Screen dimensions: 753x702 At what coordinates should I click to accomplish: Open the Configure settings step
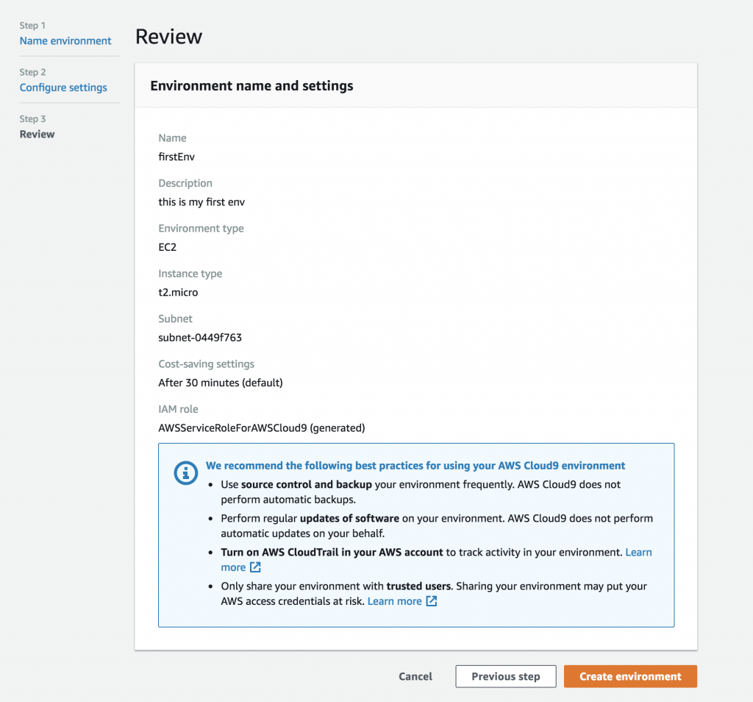63,88
